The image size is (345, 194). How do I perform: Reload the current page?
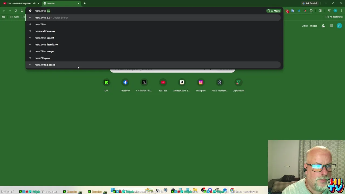click(x=16, y=11)
